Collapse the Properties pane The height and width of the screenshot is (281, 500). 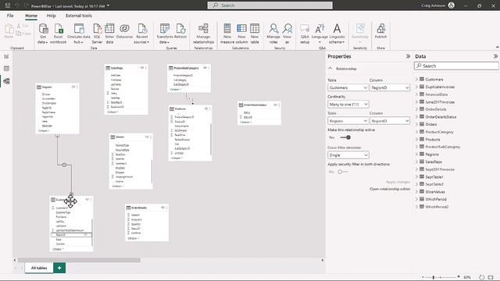[x=408, y=56]
